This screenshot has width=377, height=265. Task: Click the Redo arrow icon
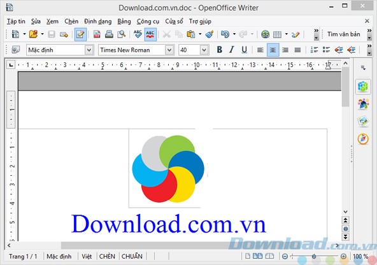coord(243,34)
